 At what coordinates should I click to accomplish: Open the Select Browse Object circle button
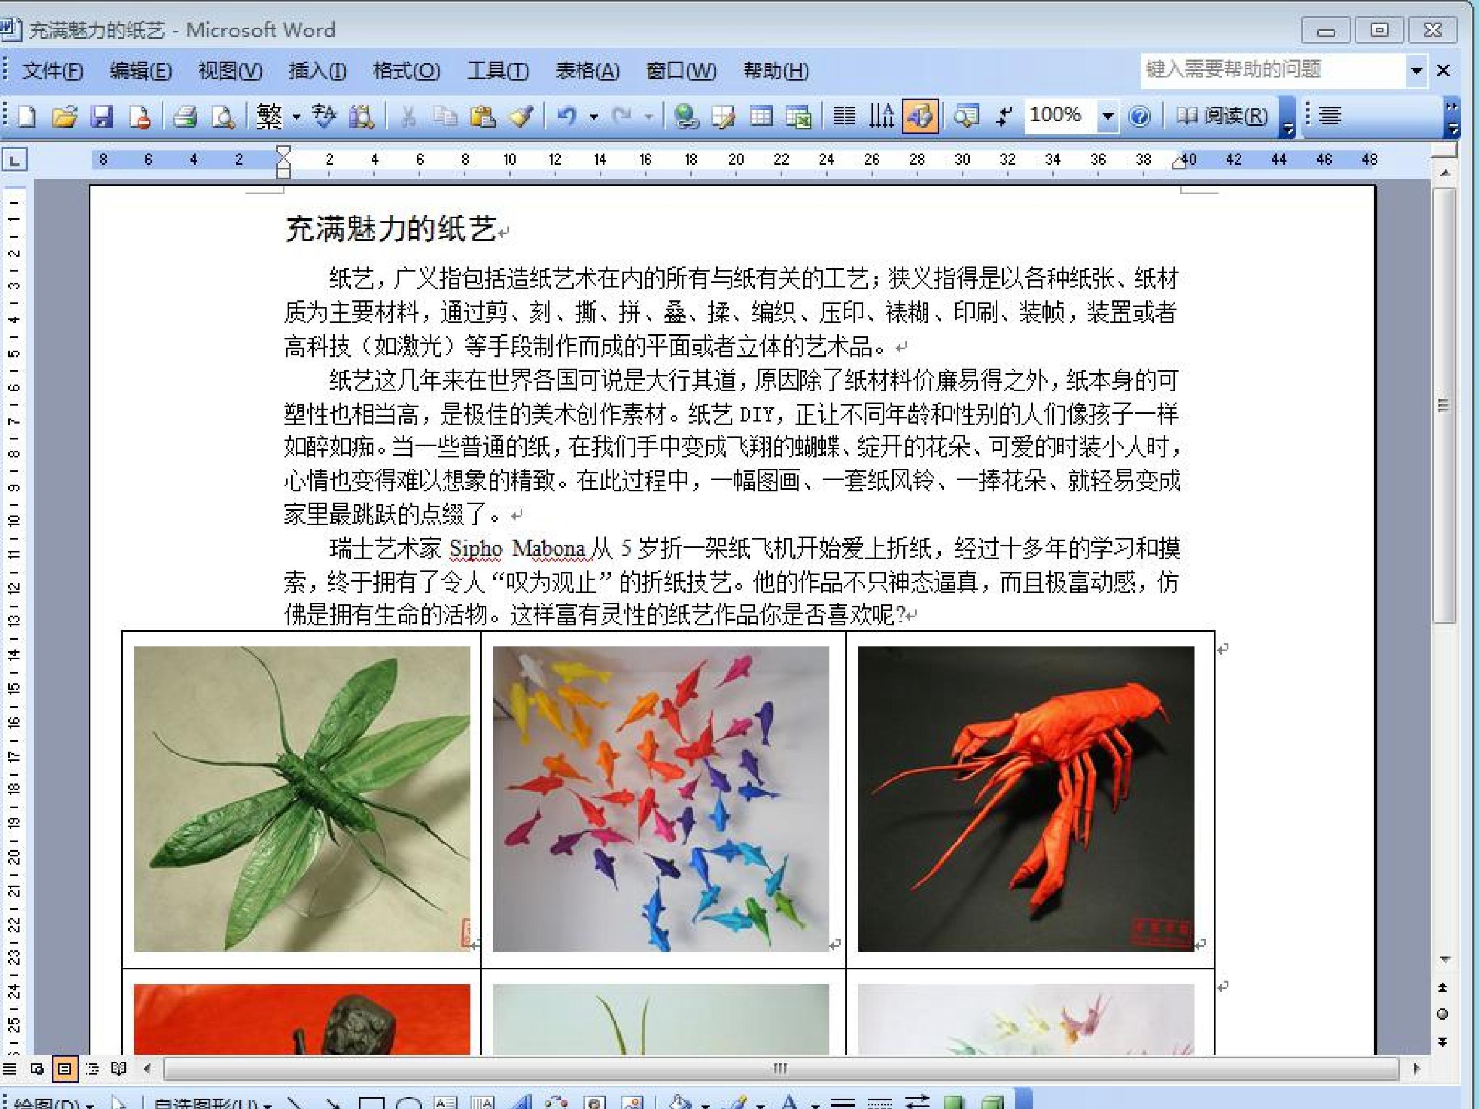1442,1014
